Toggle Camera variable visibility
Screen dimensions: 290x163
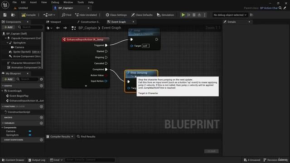pos(30,131)
